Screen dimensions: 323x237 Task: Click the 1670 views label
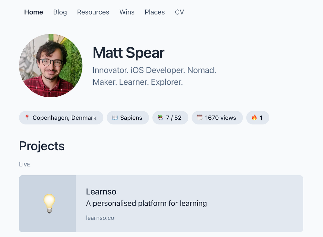point(221,118)
